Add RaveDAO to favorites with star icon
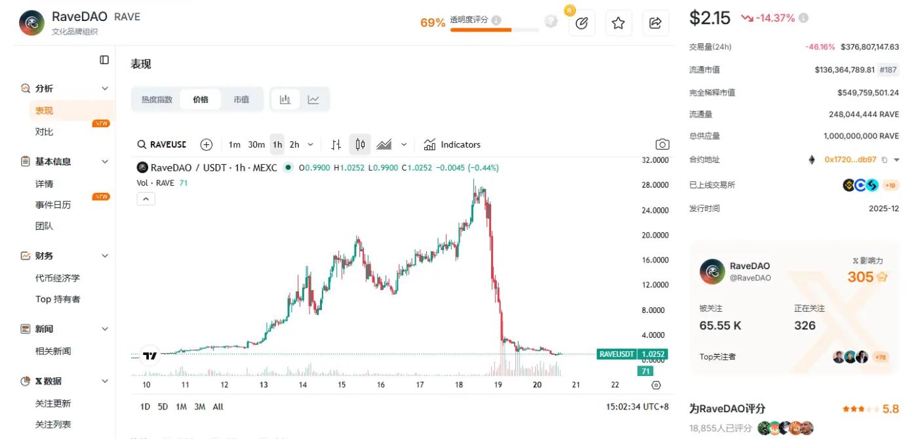This screenshot has height=439, width=918. pyautogui.click(x=618, y=23)
